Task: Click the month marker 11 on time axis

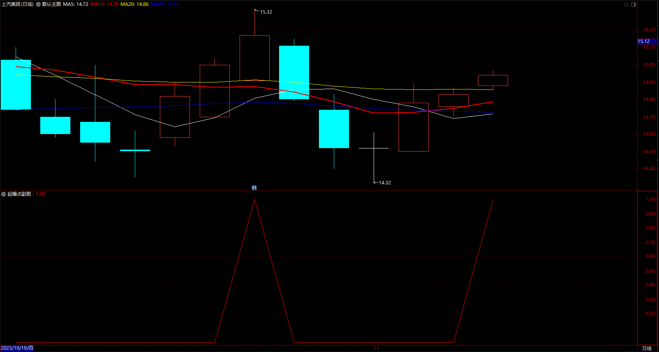Action: [x=376, y=348]
